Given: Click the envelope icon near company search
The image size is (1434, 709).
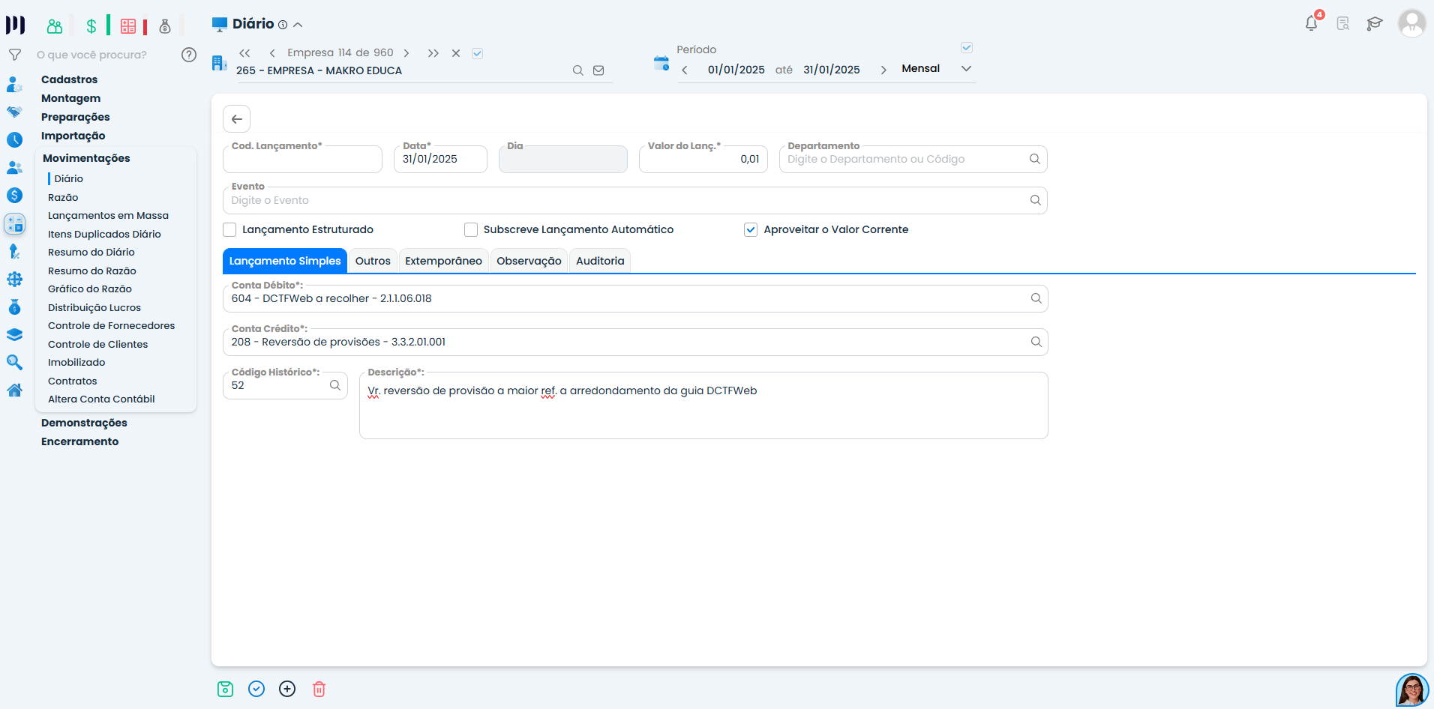Looking at the screenshot, I should pos(598,70).
